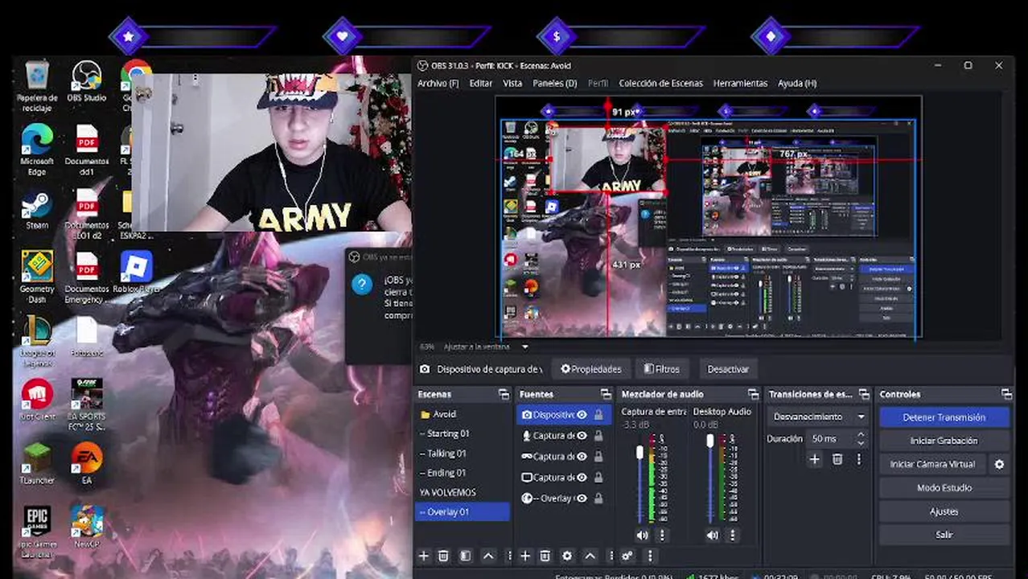Open Archivo menu
This screenshot has width=1028, height=579.
click(438, 83)
